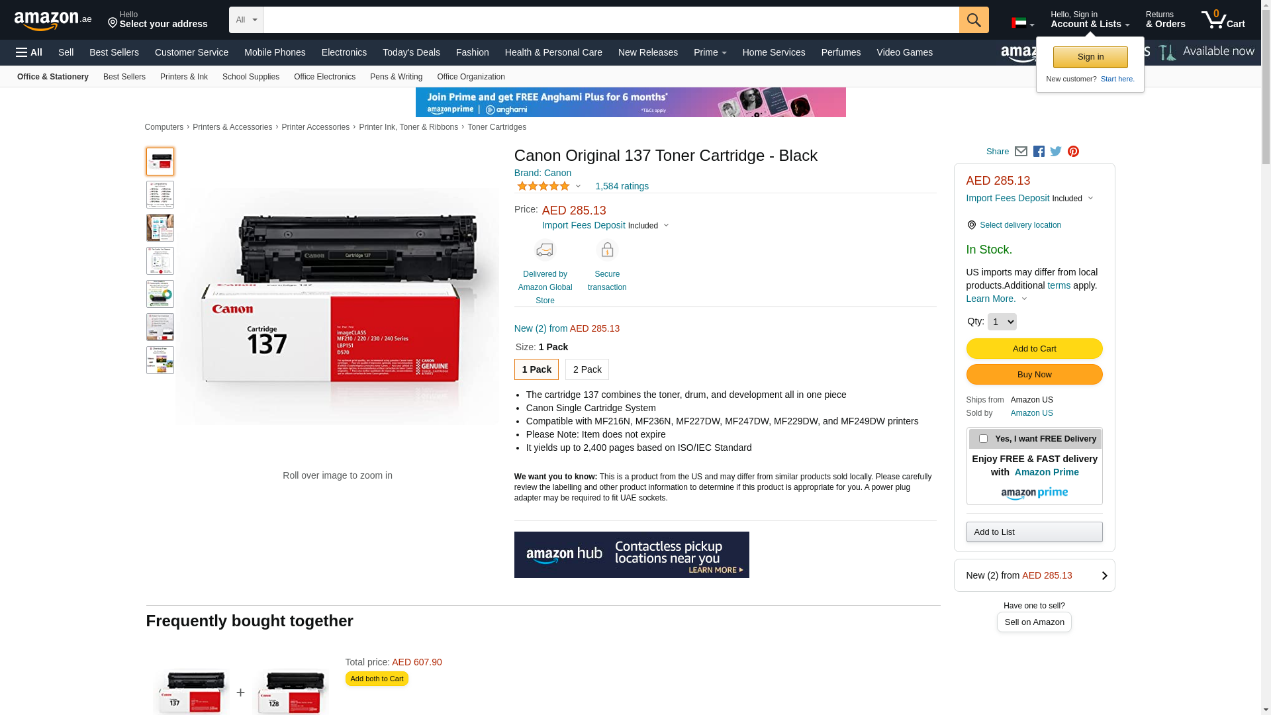Open the Qty quantity dropdown
1271x715 pixels.
pos(1002,322)
